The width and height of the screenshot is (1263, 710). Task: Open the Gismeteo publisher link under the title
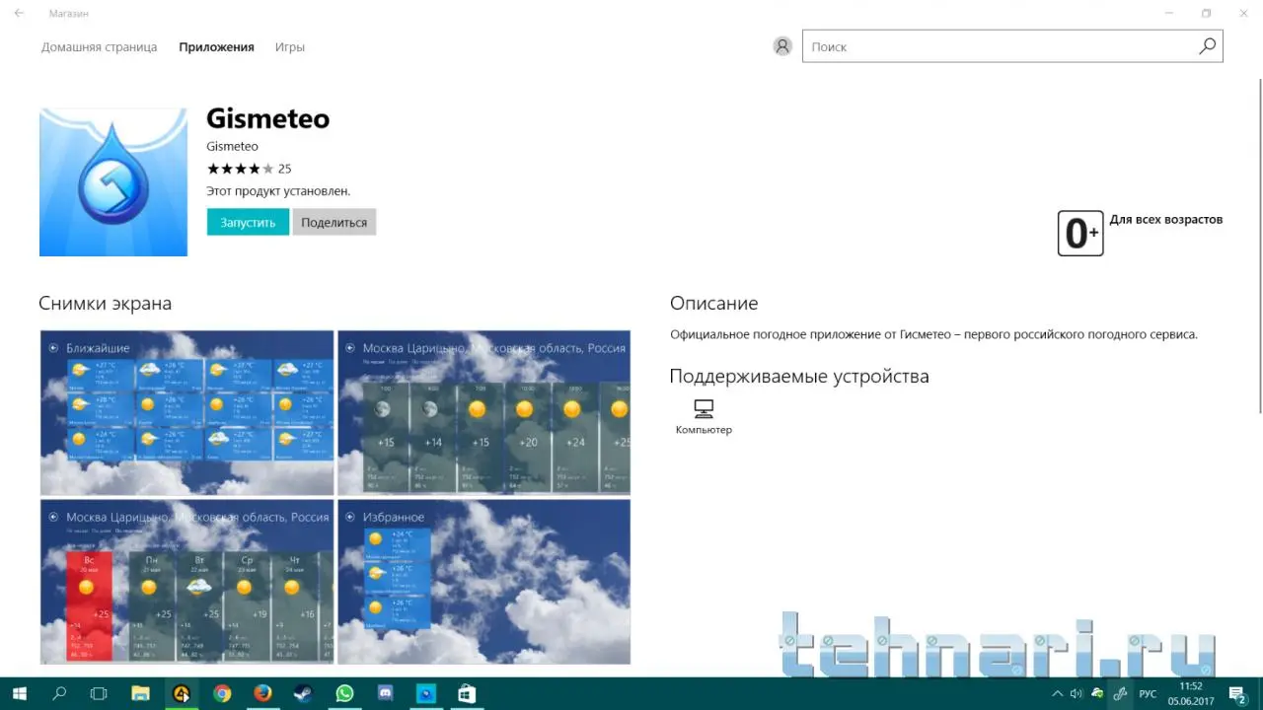click(232, 147)
